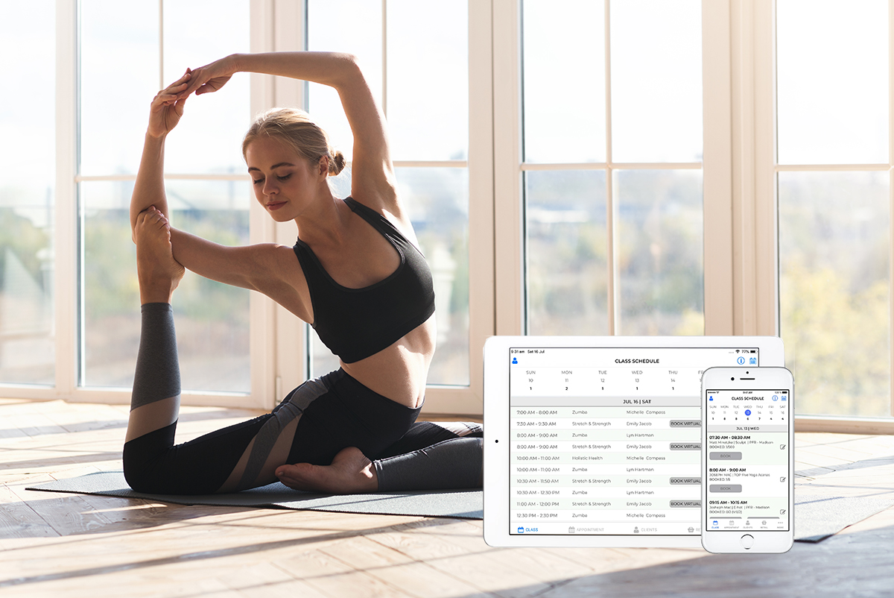Tap the edit icon next to the 07:30 AM Sculpt class
894x598 pixels.
[x=782, y=445]
